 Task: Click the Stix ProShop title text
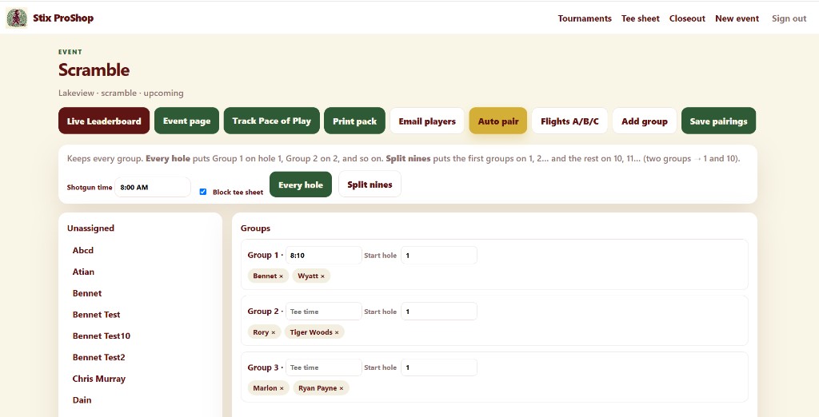(63, 18)
